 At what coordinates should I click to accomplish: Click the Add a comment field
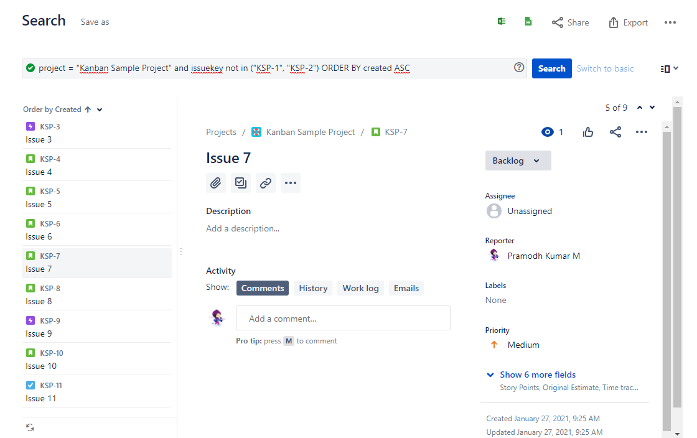click(x=343, y=317)
